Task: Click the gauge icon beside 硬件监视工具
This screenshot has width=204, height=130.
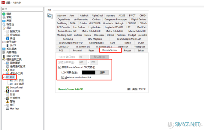Action: pyautogui.click(x=4, y=59)
